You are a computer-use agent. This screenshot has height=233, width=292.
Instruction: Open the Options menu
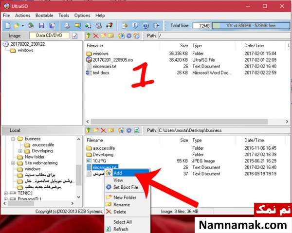pyautogui.click(x=82, y=16)
